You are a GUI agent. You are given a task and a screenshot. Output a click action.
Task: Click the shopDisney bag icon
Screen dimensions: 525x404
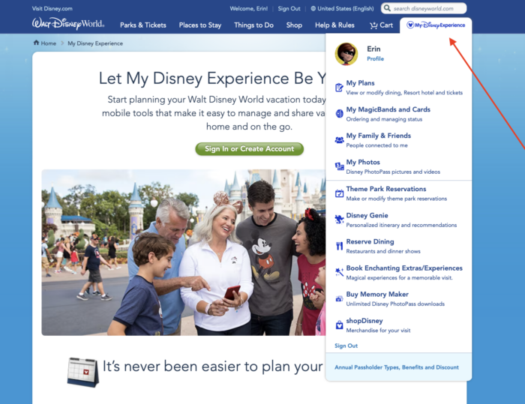[x=339, y=325]
